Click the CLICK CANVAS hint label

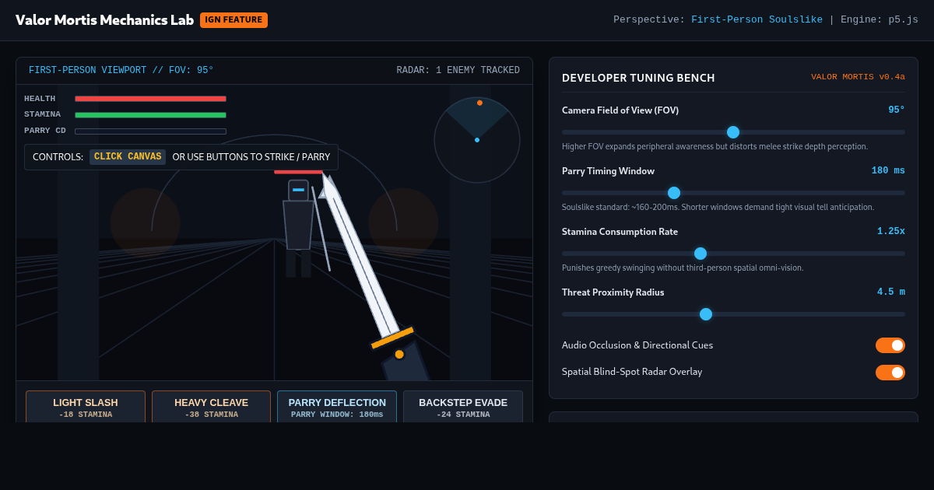tap(128, 157)
